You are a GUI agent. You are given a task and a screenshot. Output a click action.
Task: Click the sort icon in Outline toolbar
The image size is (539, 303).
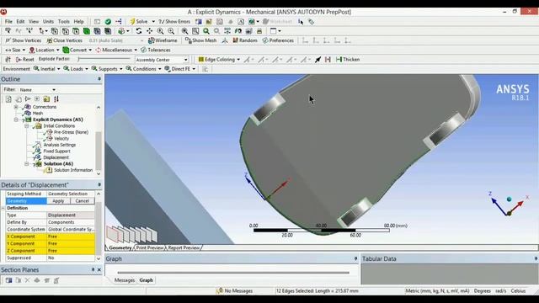[56, 99]
